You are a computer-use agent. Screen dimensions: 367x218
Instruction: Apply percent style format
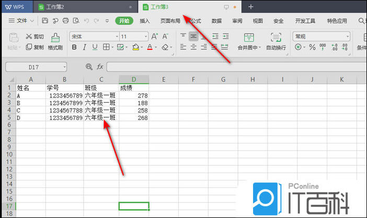[x=312, y=47]
